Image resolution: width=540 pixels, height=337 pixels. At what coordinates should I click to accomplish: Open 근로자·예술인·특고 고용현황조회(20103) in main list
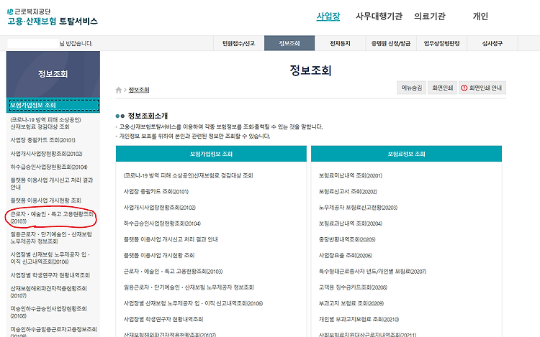pos(173,272)
